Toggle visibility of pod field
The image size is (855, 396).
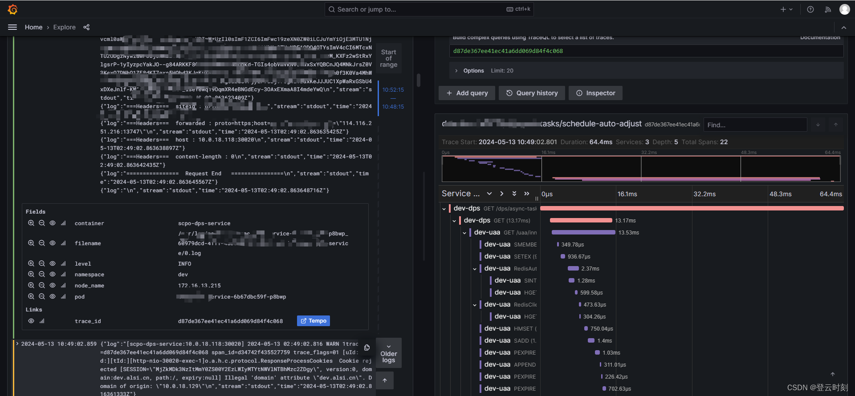(53, 297)
